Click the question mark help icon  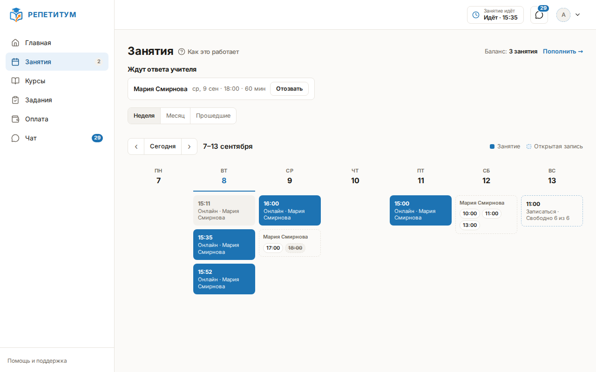(182, 52)
